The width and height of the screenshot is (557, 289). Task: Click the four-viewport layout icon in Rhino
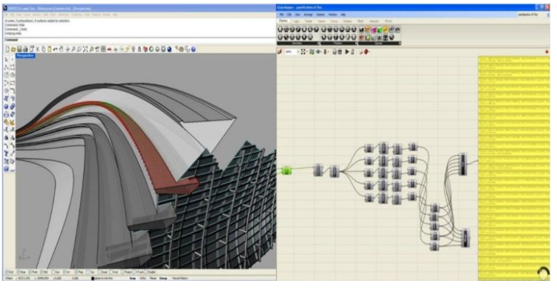click(103, 49)
